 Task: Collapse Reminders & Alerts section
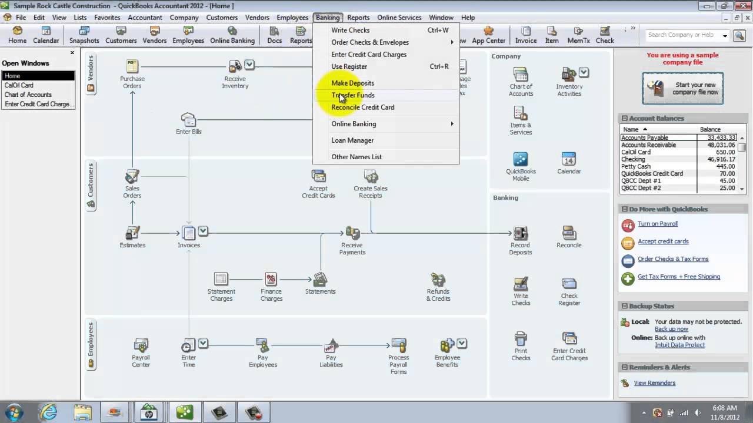[x=625, y=367]
